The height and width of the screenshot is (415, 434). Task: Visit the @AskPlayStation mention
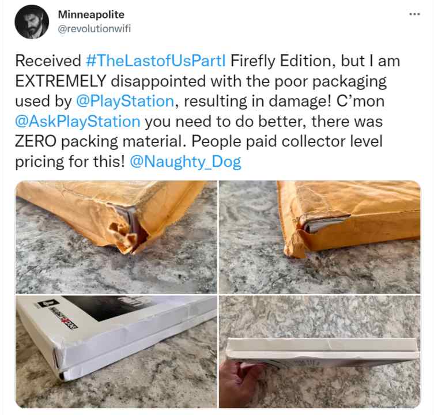pyautogui.click(x=78, y=122)
